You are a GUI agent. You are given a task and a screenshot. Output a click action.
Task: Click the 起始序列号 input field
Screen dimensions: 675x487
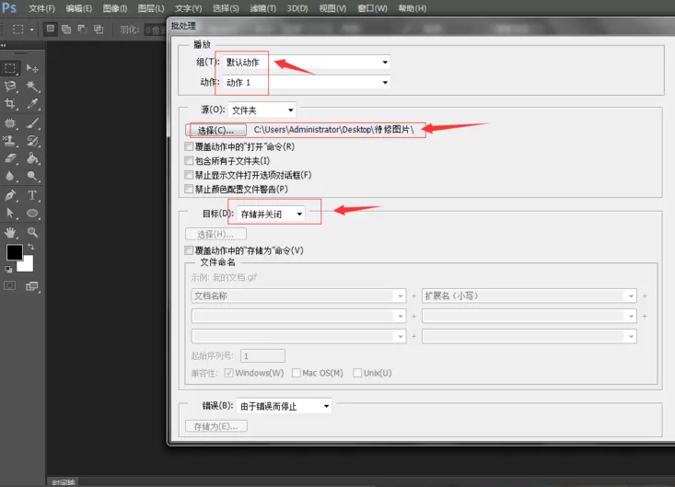point(262,355)
